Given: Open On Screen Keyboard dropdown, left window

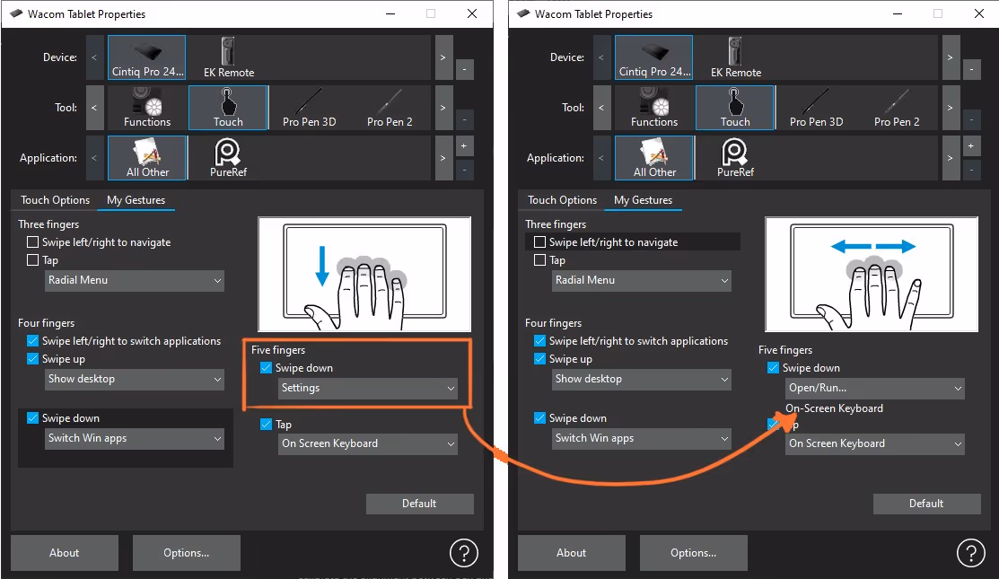Looking at the screenshot, I should click(x=368, y=444).
